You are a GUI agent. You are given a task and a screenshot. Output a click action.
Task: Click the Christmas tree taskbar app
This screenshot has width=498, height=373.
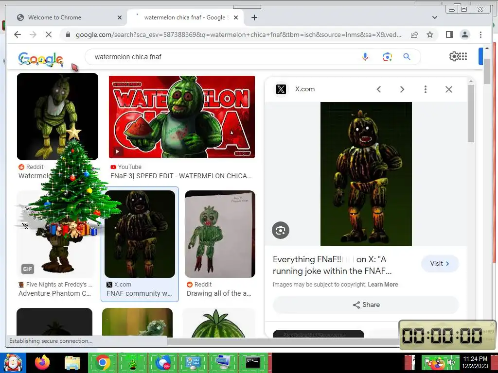click(x=132, y=363)
